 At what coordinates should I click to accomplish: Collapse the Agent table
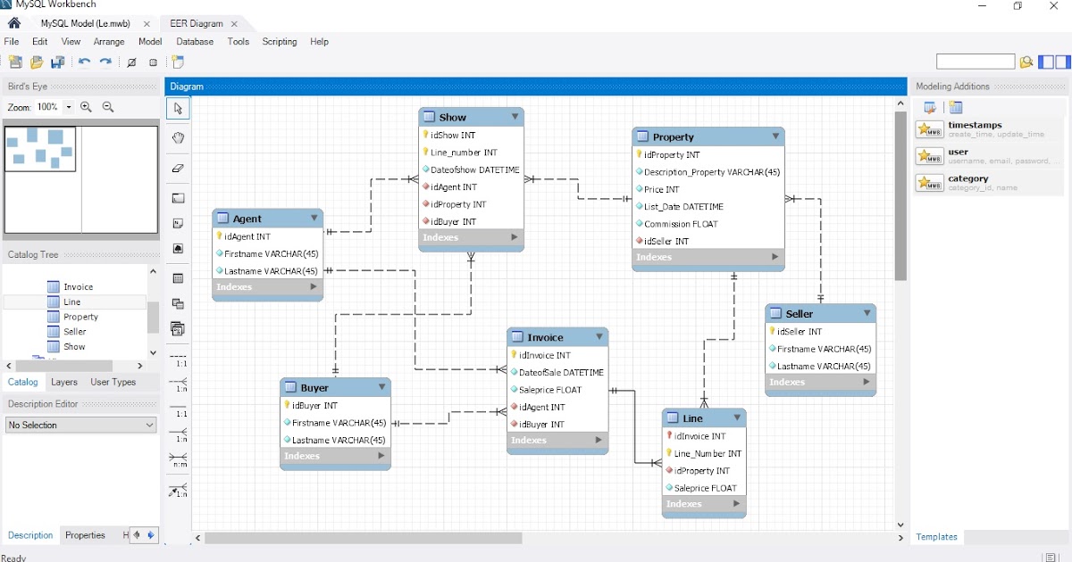[314, 218]
